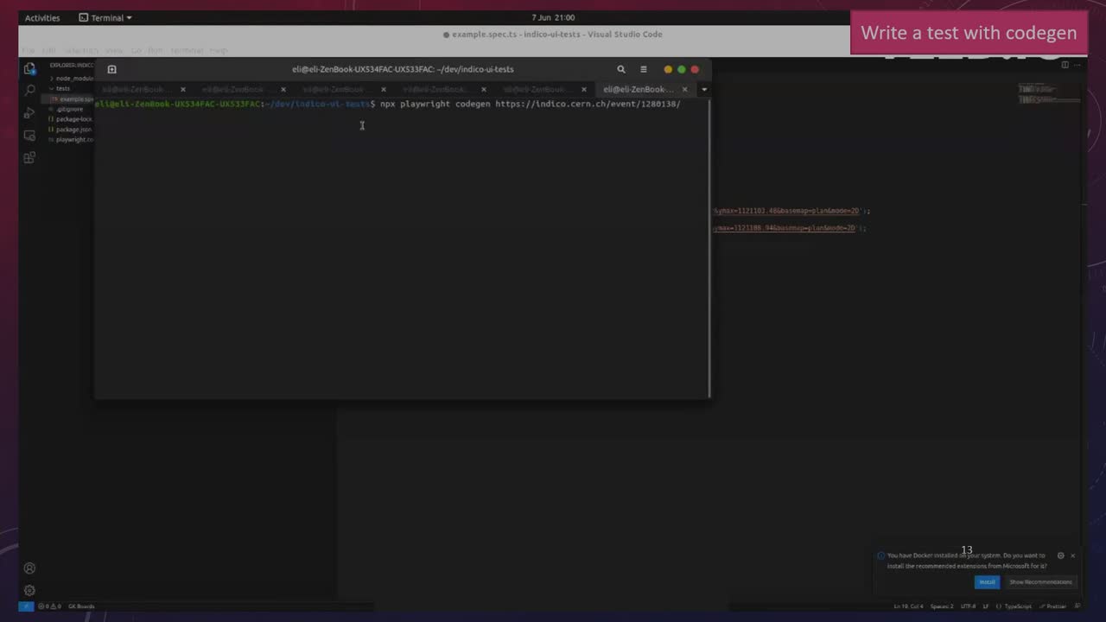Click LF line ending in the status bar
The height and width of the screenshot is (622, 1106).
coord(986,606)
